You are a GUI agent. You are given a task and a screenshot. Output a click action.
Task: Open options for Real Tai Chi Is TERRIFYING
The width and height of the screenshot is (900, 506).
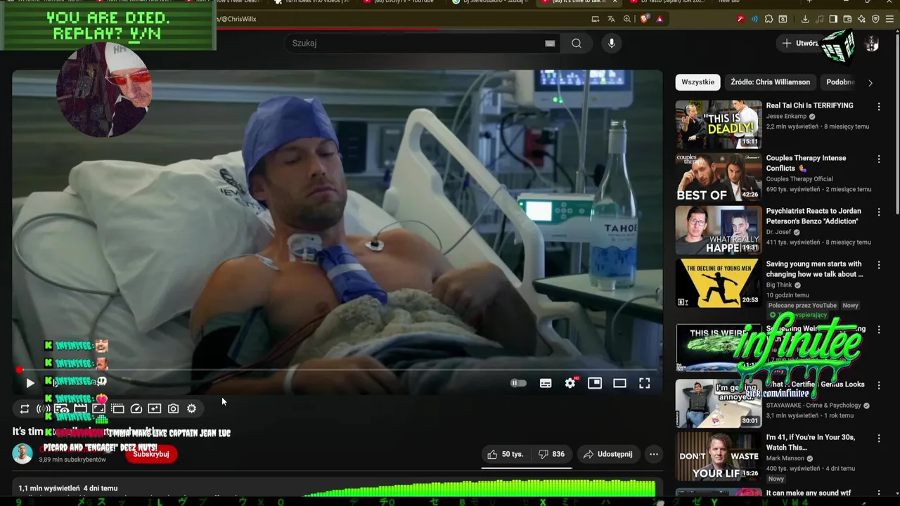pos(878,107)
